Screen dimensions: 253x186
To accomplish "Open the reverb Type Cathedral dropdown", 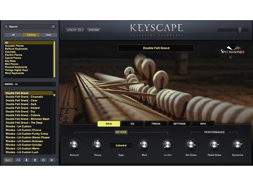I will tap(121, 145).
